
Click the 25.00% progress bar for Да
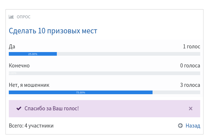(x=33, y=54)
